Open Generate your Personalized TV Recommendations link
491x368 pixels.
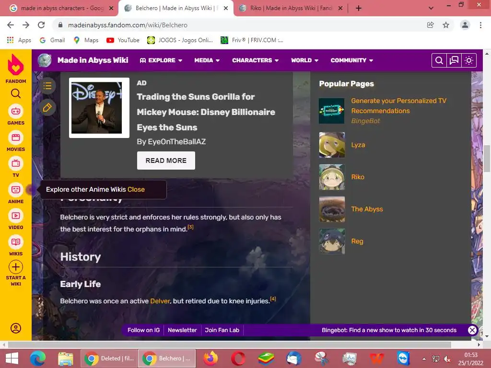pos(398,106)
